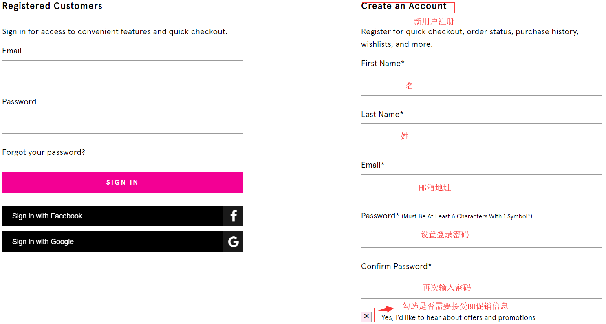The height and width of the screenshot is (324, 606).
Task: Choose Sign in with Facebook
Action: click(x=112, y=216)
